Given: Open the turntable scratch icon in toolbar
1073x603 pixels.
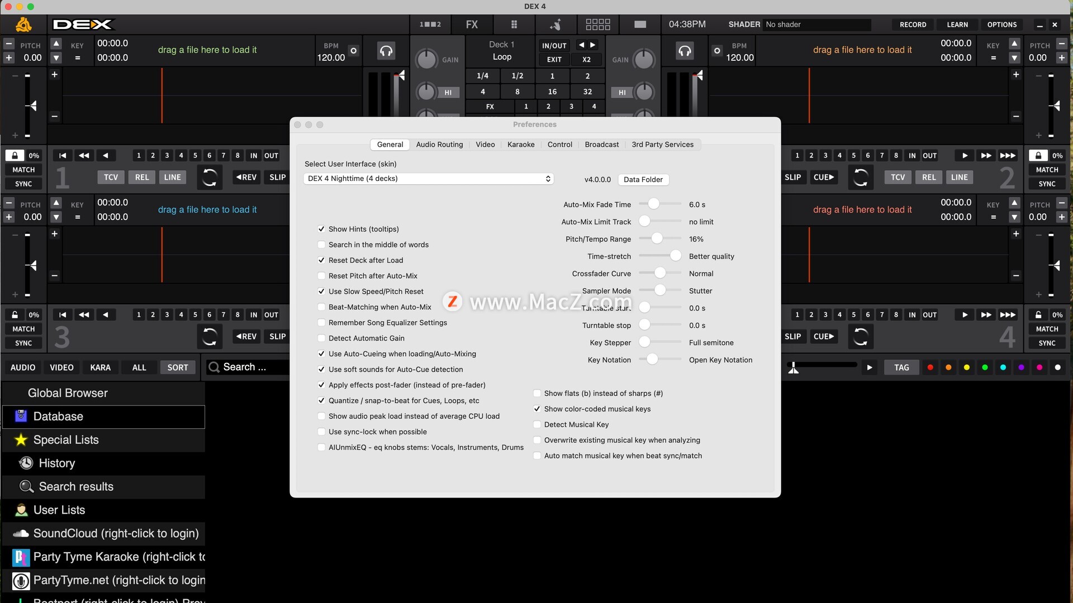Looking at the screenshot, I should click(556, 24).
